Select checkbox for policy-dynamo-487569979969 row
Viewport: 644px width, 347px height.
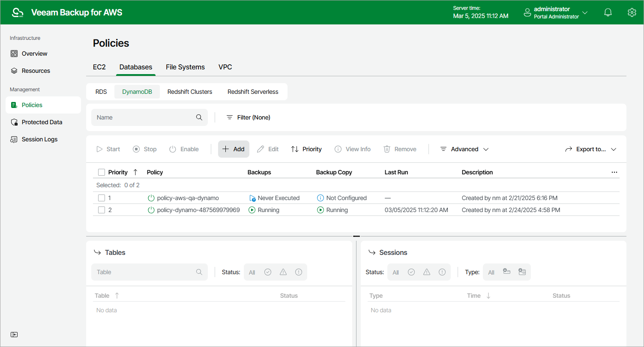(x=102, y=210)
